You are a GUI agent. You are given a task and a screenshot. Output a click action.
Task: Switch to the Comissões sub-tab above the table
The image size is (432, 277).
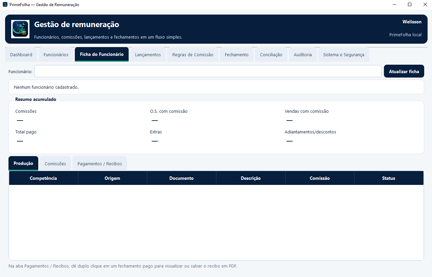click(56, 164)
